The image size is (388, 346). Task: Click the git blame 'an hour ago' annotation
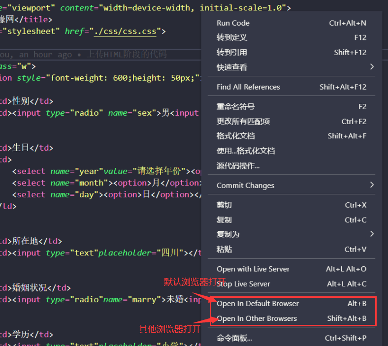click(46, 55)
